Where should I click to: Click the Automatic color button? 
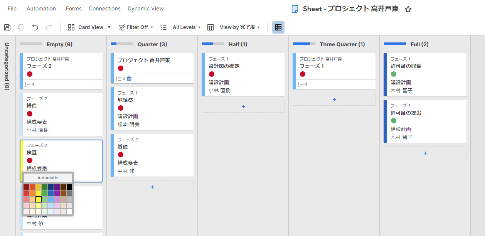tap(48, 178)
